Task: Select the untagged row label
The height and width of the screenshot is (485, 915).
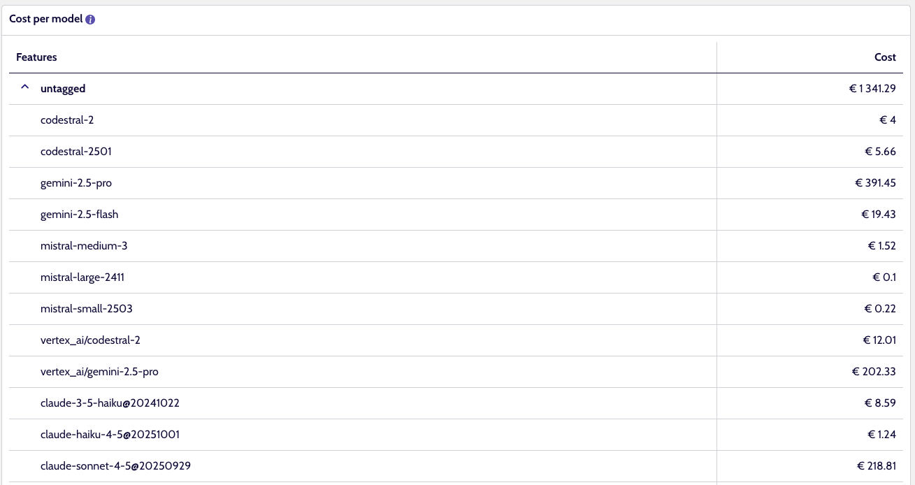Action: [x=63, y=89]
